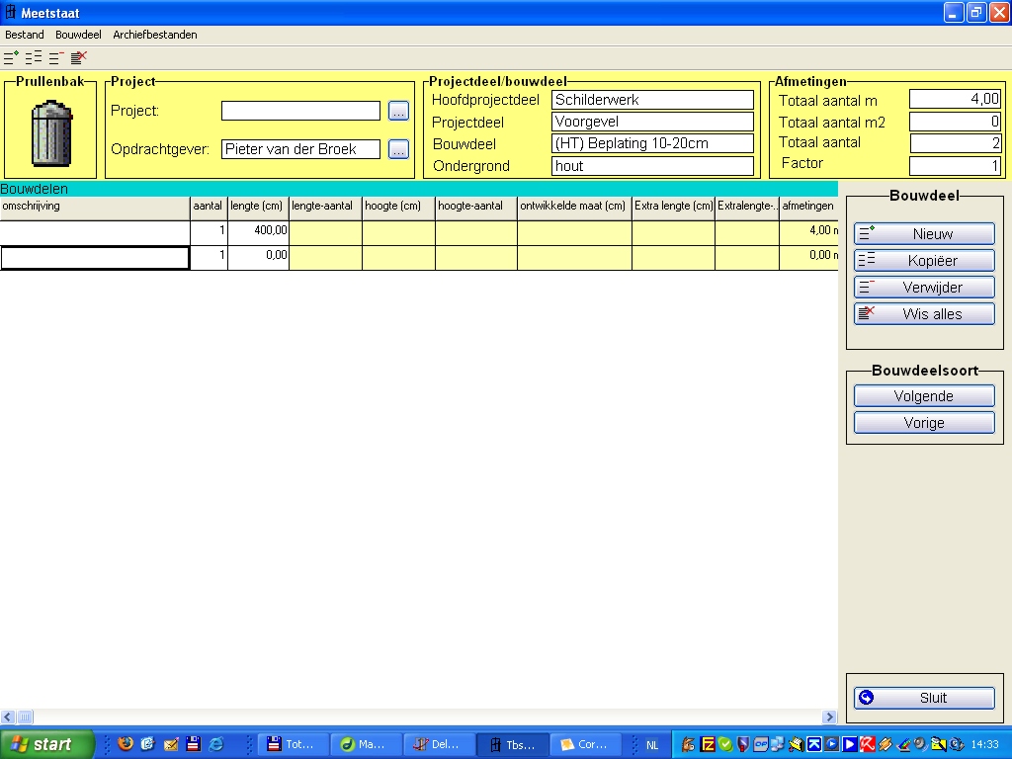Click the floppy disk quick launch icon
The width and height of the screenshot is (1012, 759).
(193, 744)
